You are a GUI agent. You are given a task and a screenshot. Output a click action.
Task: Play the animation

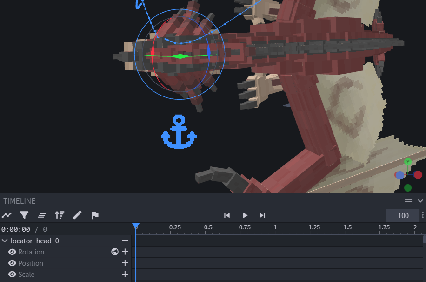click(x=245, y=215)
